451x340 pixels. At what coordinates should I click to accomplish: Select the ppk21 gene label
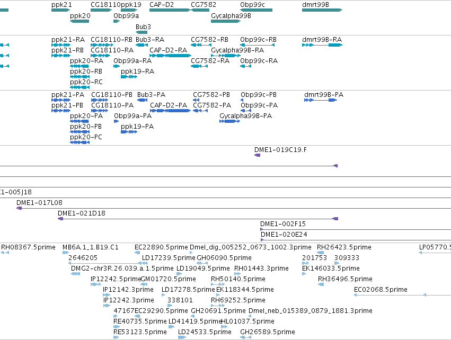[61, 5]
